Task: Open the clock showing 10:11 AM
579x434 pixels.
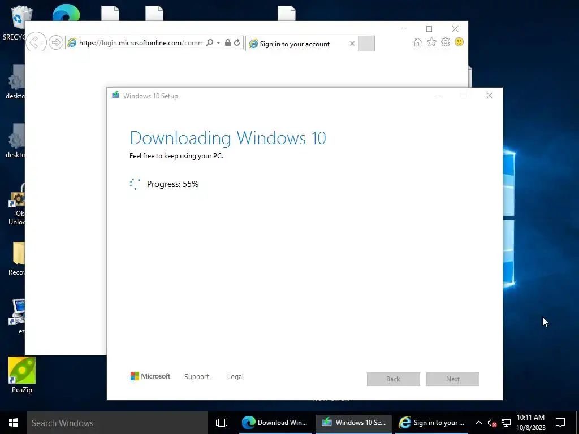Action: point(530,423)
